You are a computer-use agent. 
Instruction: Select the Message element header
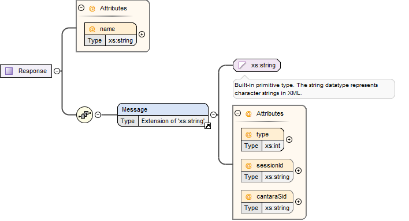point(163,109)
